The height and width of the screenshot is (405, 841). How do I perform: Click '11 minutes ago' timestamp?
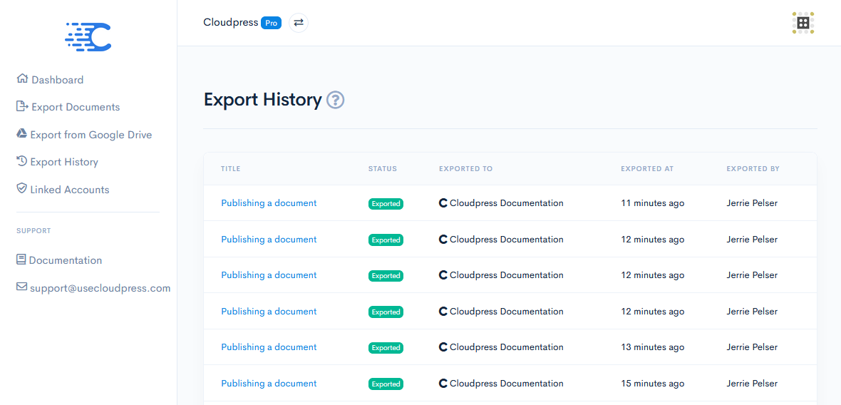click(x=652, y=203)
